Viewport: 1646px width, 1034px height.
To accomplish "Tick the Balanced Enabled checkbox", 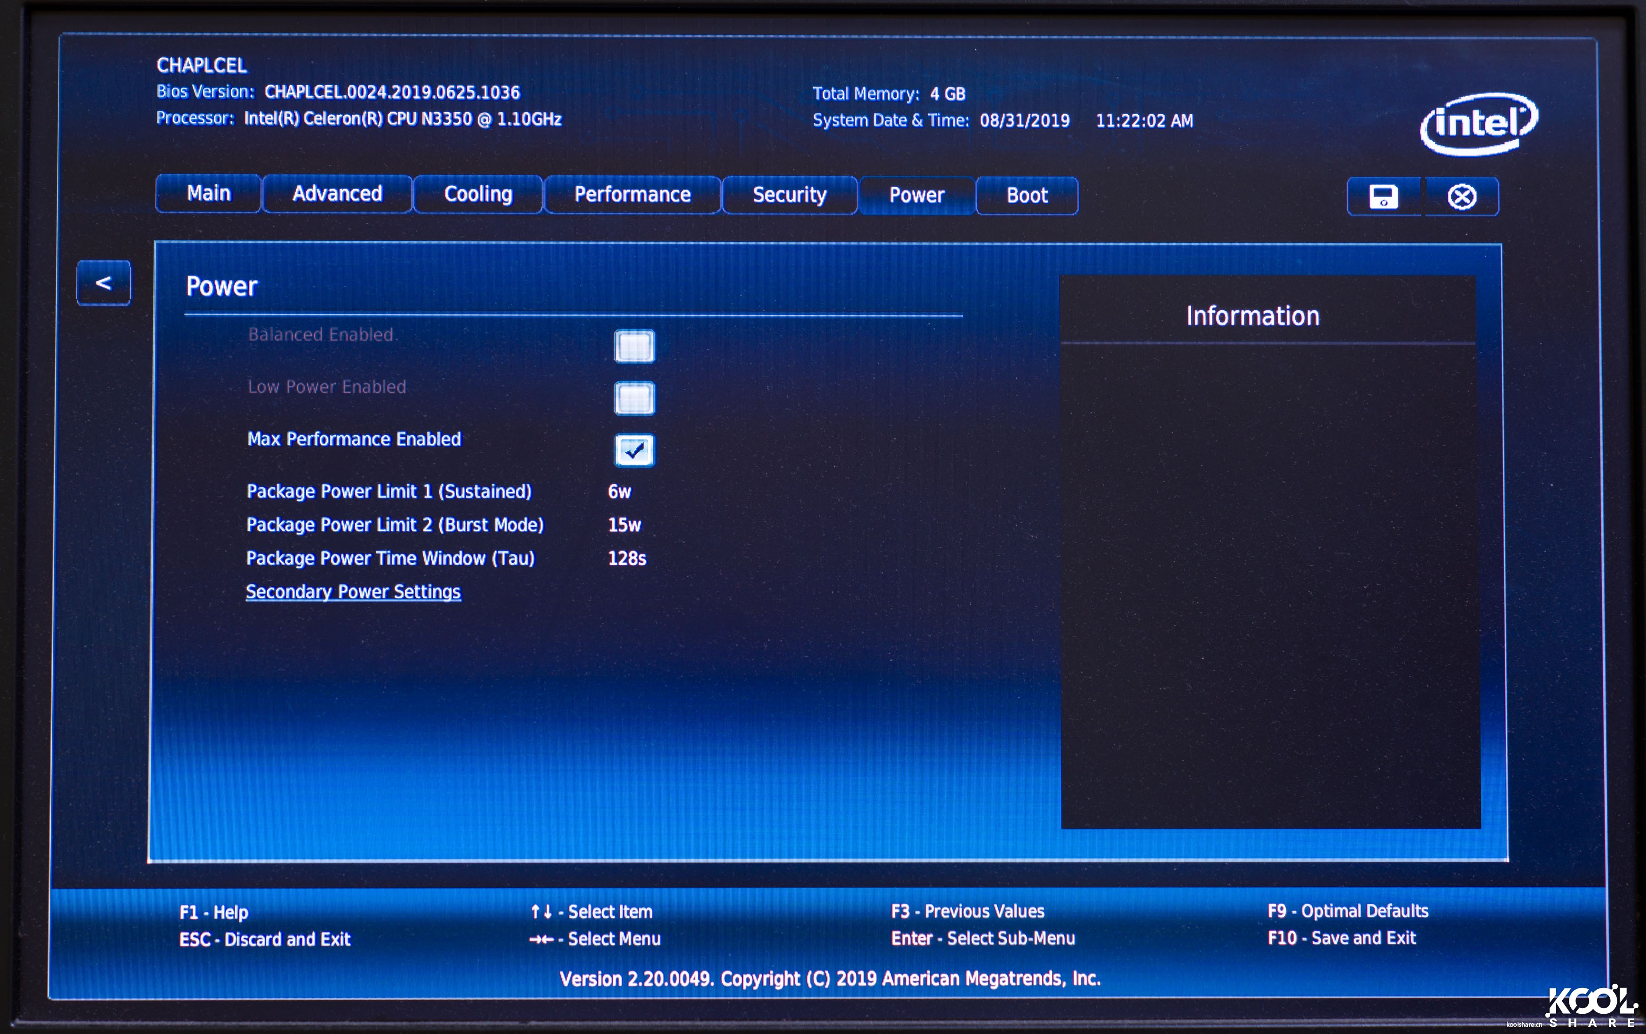I will click(633, 347).
